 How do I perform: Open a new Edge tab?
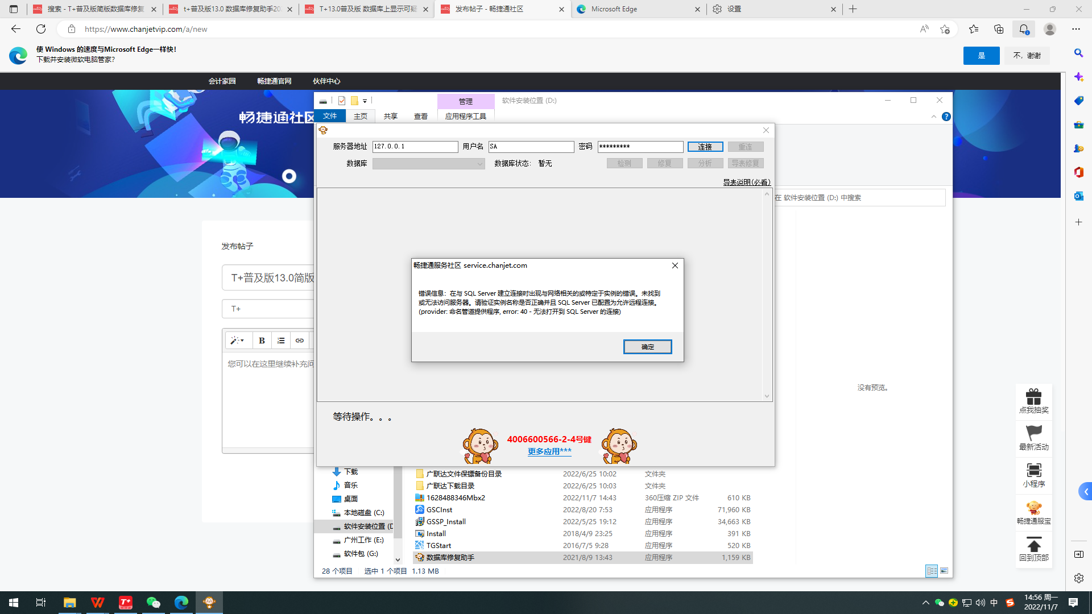point(853,9)
